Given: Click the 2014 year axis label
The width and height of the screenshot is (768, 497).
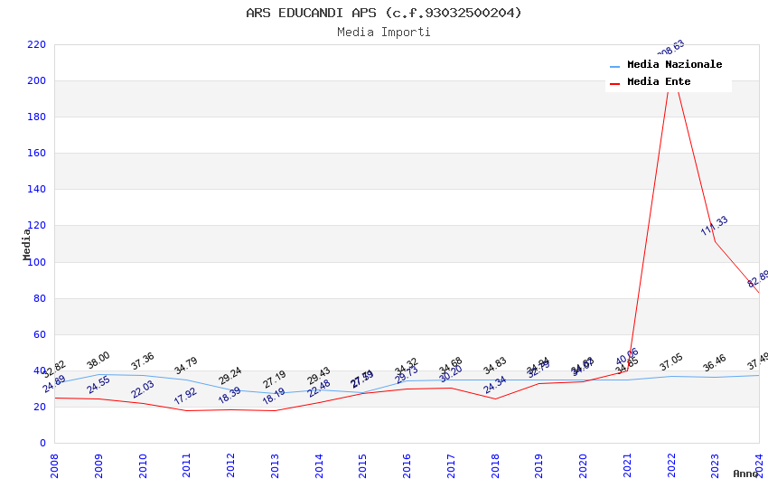Looking at the screenshot, I should point(319,465).
